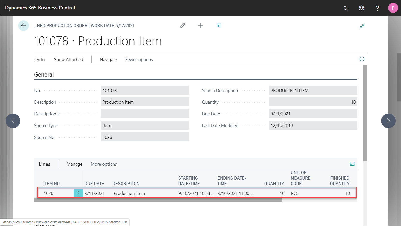Sort by STARTING DATE-TIME column header

click(189, 181)
